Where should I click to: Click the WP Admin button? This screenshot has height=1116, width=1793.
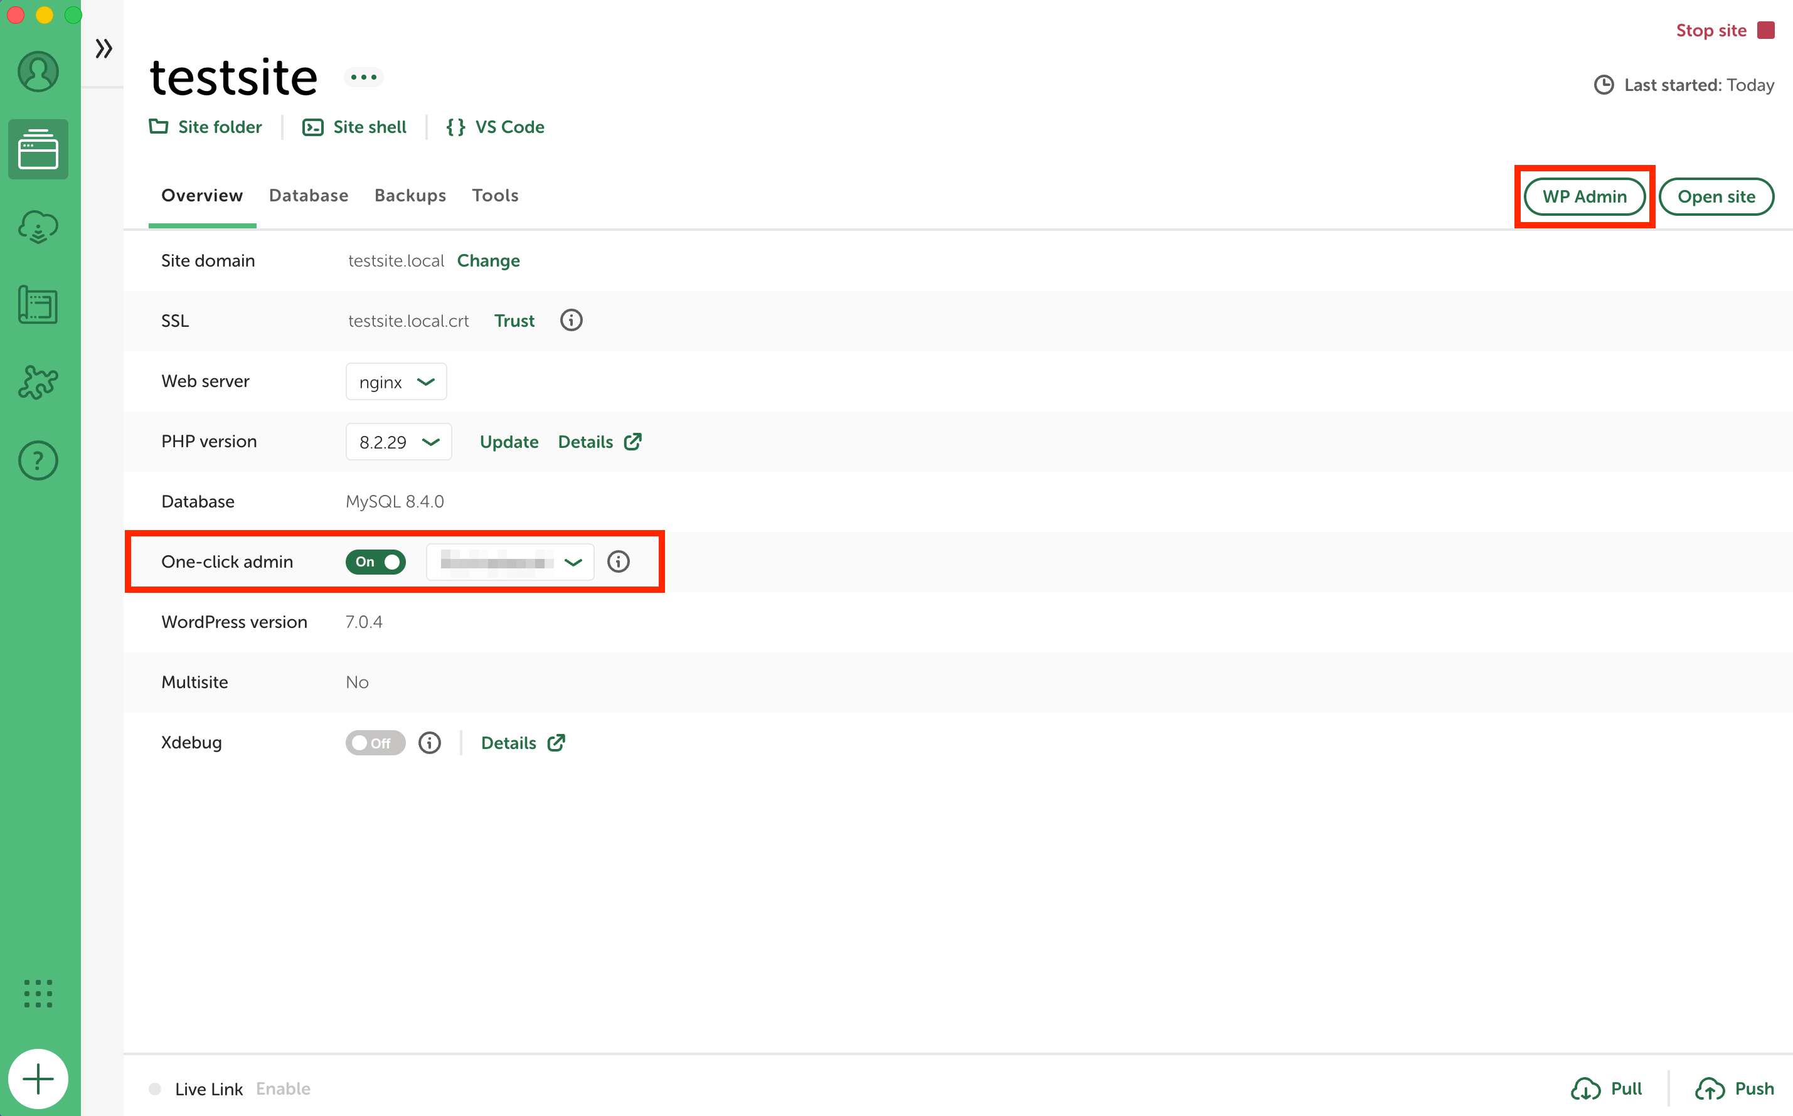[1585, 196]
